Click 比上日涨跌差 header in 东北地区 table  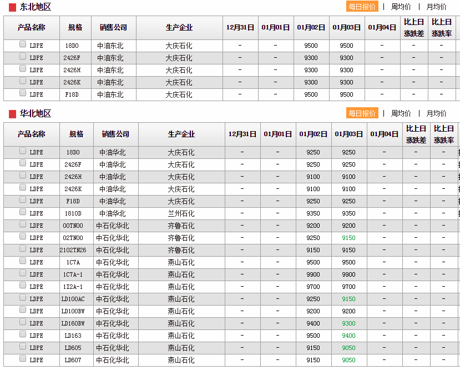point(414,28)
